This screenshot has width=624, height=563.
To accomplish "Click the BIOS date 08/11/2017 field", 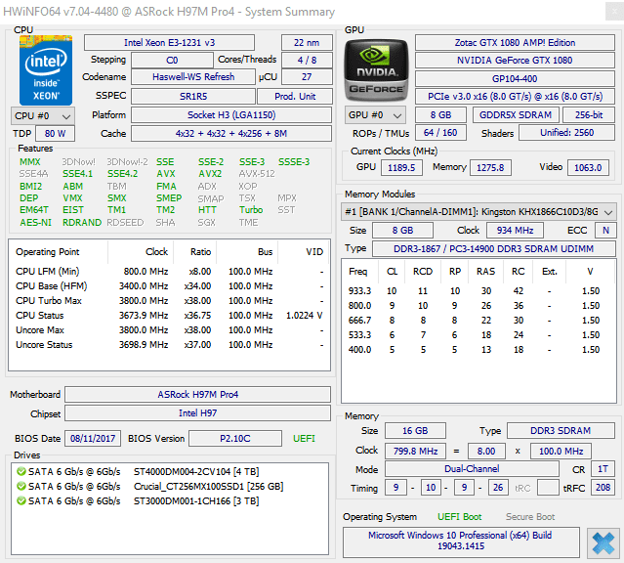I will click(93, 439).
